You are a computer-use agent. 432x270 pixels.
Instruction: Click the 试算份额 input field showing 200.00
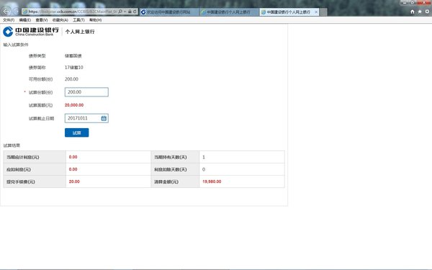pos(86,92)
